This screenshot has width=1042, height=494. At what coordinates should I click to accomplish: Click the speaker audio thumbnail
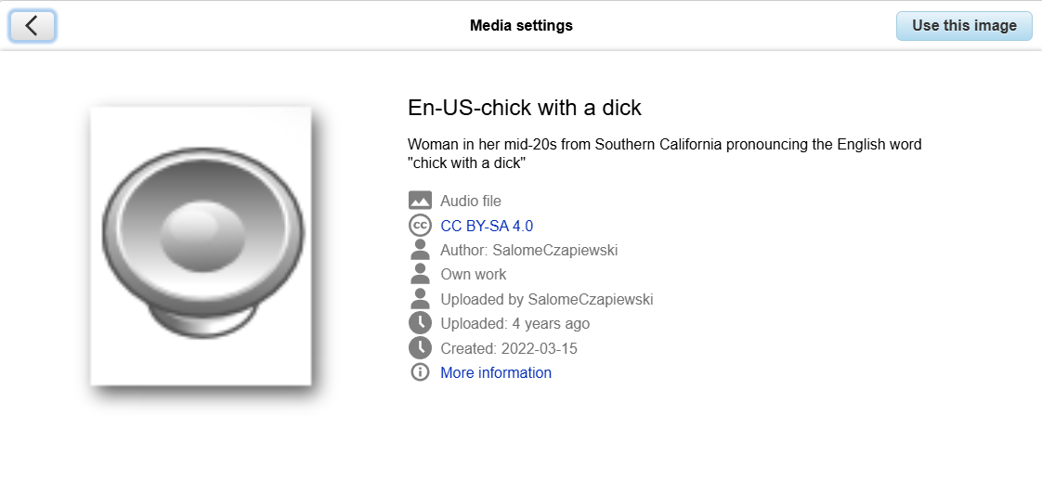201,245
